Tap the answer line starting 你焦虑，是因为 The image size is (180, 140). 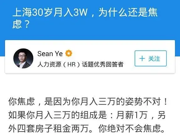[x=87, y=101]
